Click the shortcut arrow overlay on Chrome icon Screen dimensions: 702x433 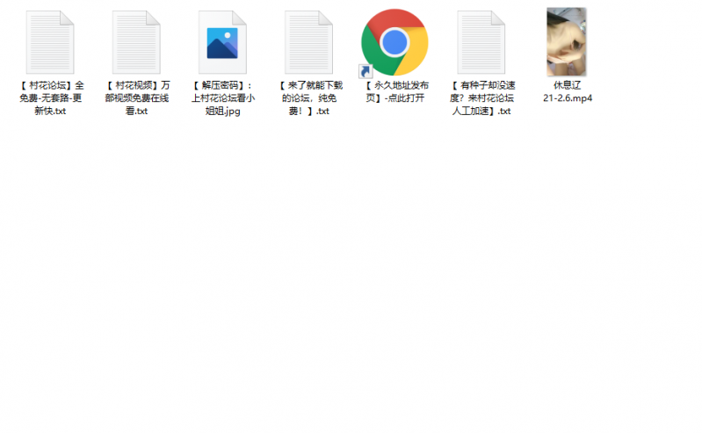pyautogui.click(x=365, y=72)
